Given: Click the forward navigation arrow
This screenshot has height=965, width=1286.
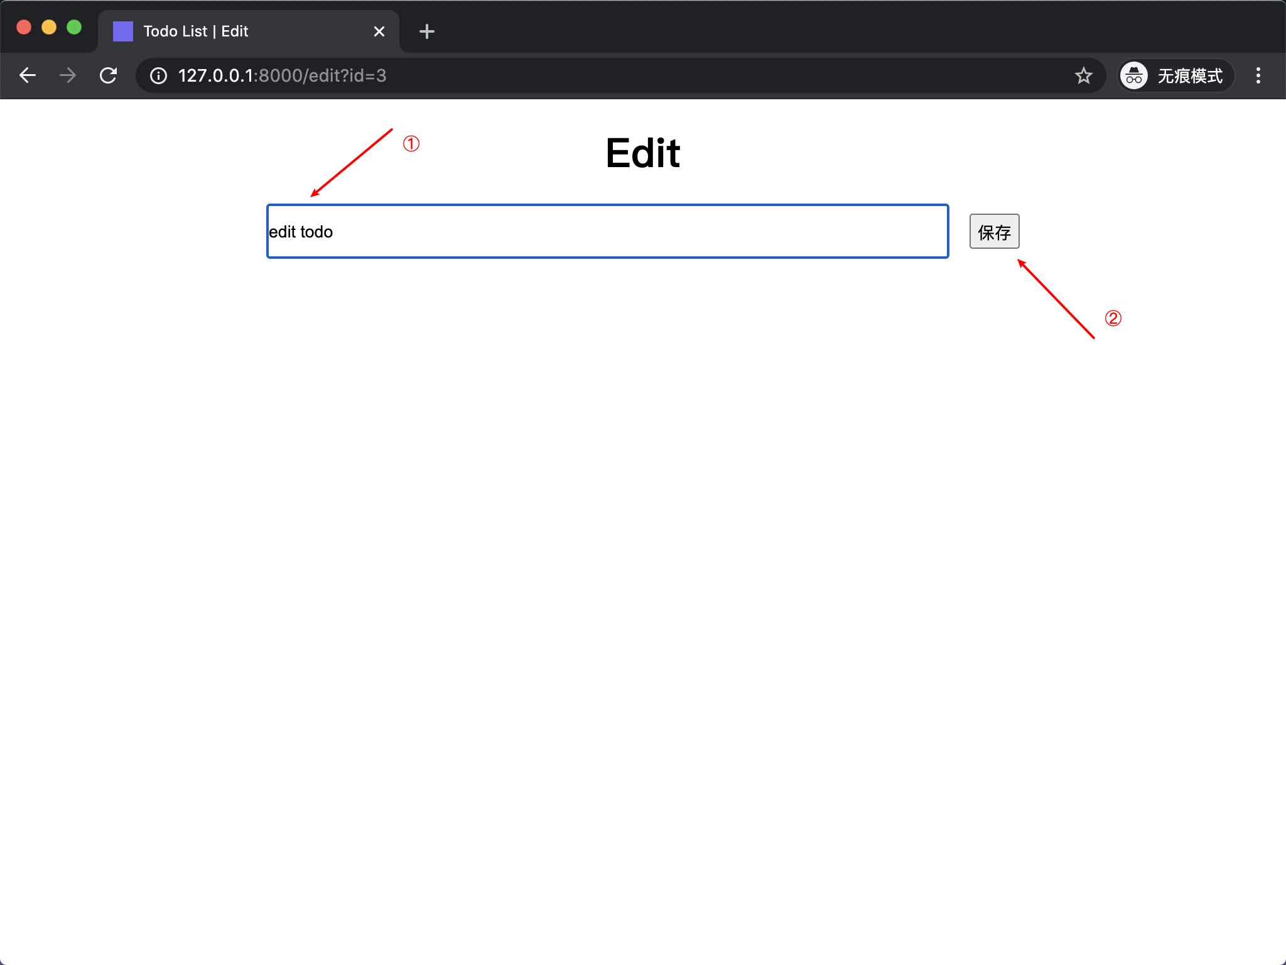Looking at the screenshot, I should pos(68,76).
